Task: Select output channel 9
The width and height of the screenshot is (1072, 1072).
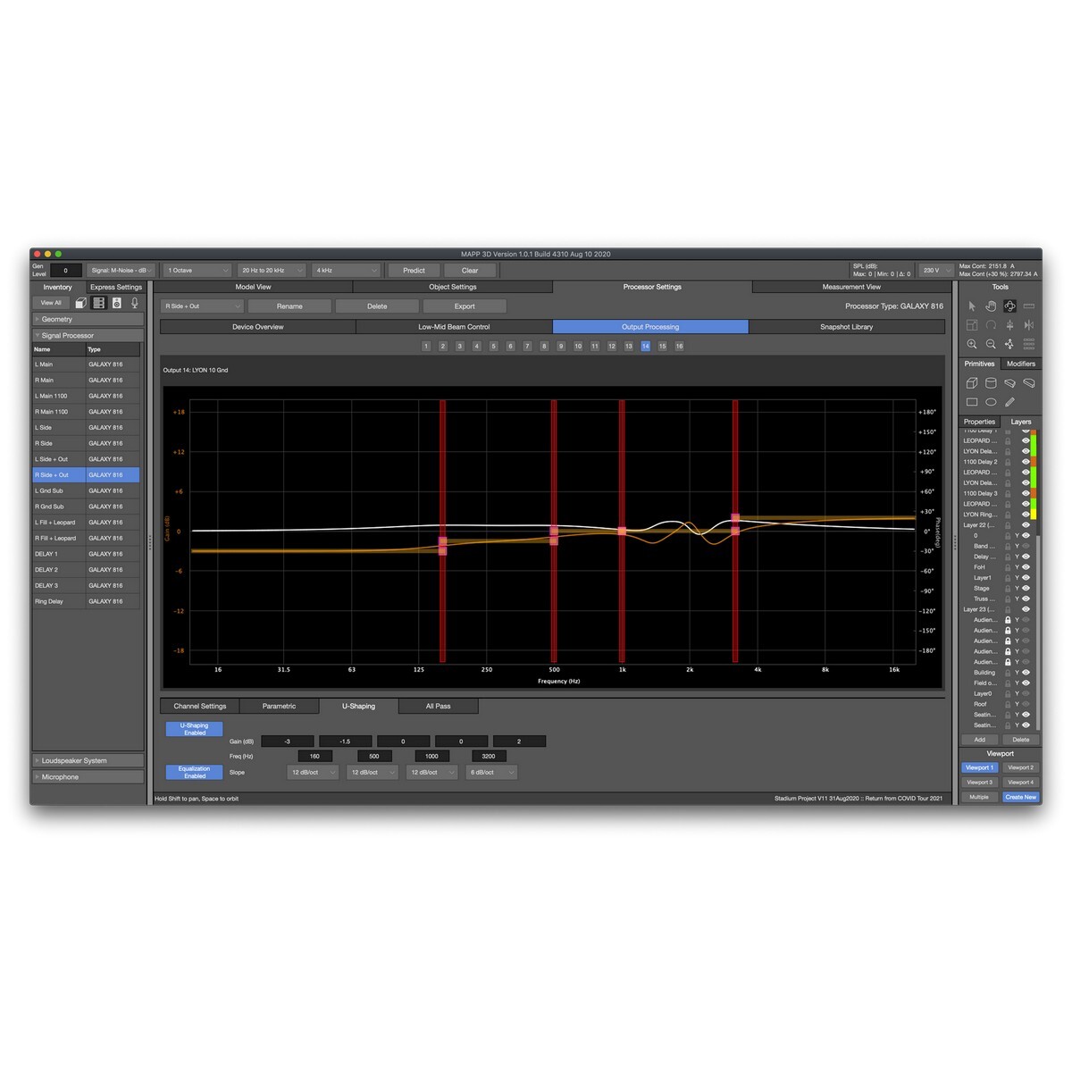Action: (561, 347)
